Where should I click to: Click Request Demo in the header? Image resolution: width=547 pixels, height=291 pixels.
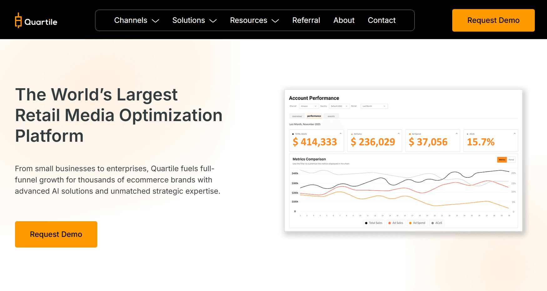coord(494,20)
